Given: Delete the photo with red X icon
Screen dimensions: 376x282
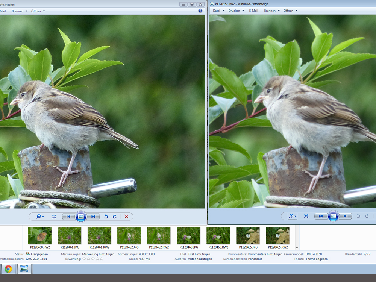Looking at the screenshot, I should [126, 217].
